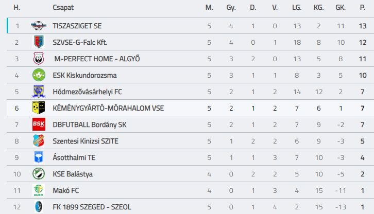This screenshot has height=214, width=374.
Task: Click the KSE Balástya round logo
Action: 39,174
